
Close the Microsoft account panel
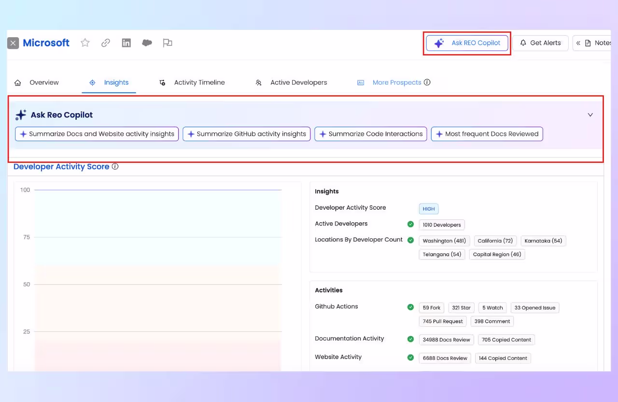pos(13,43)
